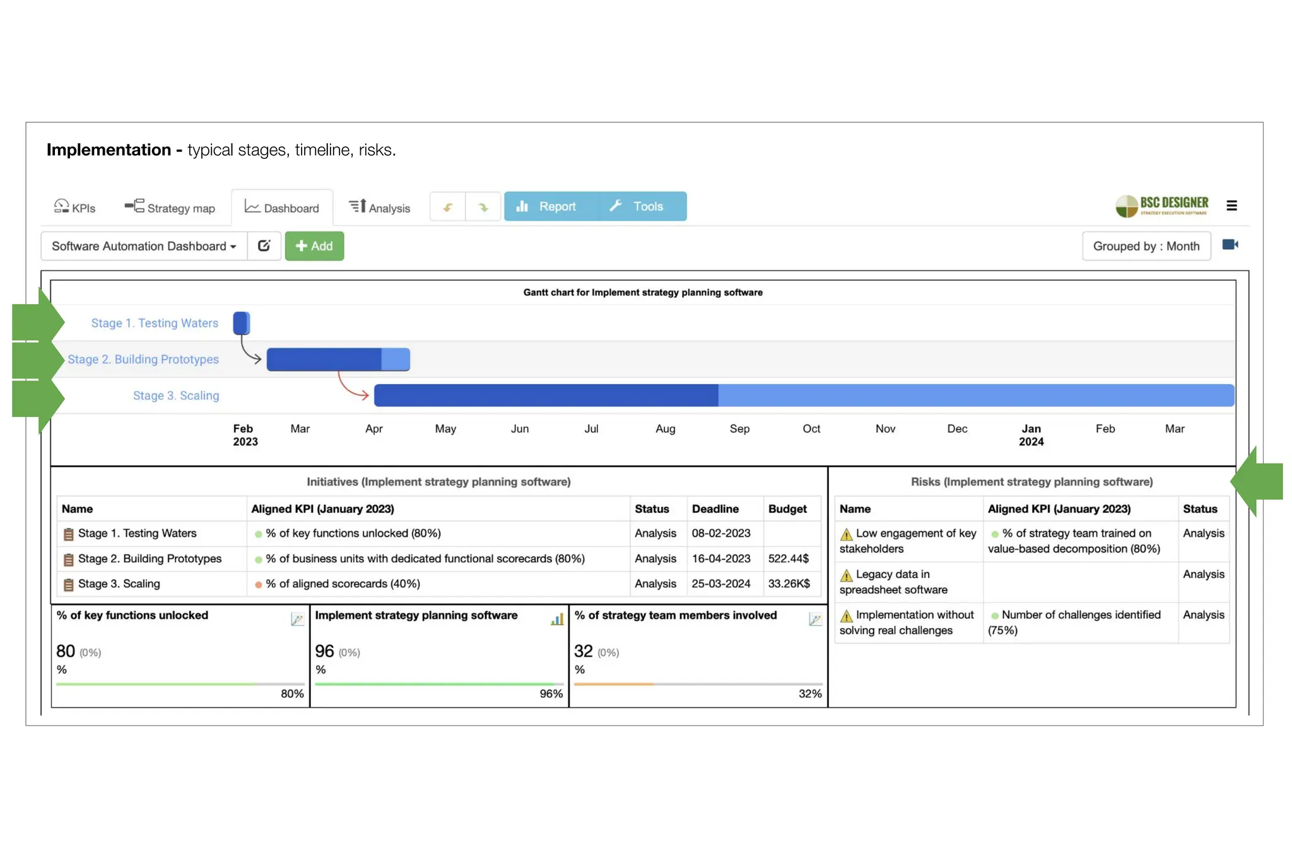Click chart icon in key functions widget

(297, 619)
